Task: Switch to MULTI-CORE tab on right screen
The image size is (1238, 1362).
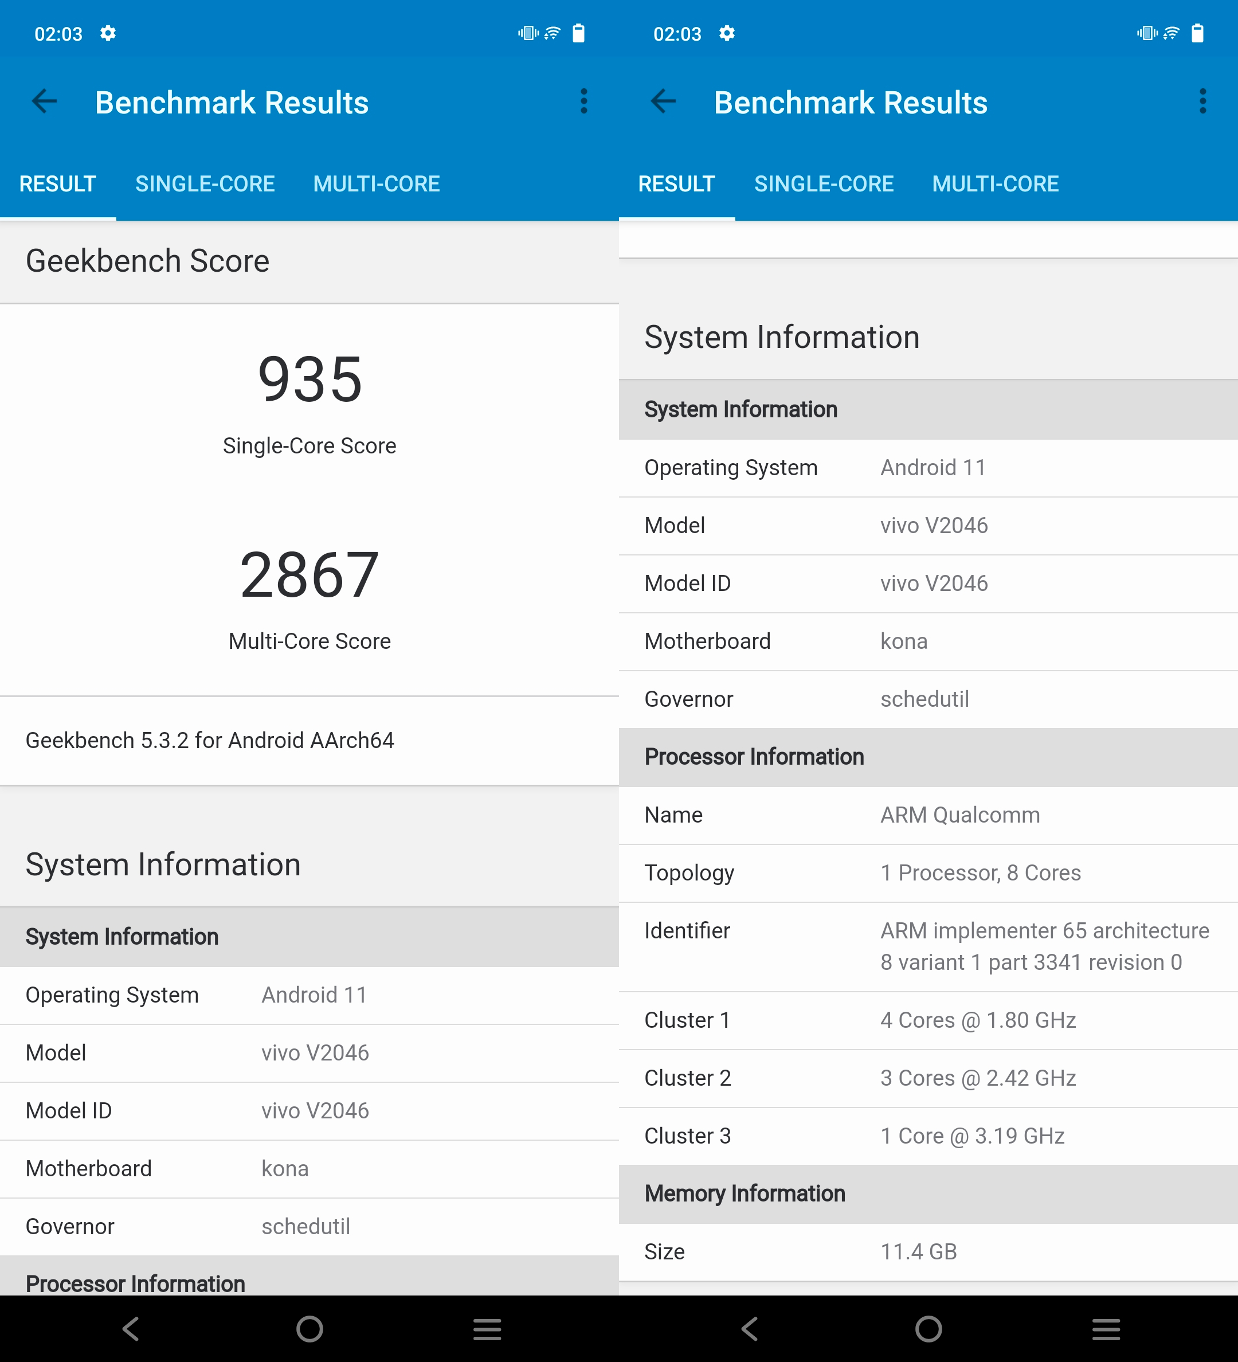Action: click(996, 184)
